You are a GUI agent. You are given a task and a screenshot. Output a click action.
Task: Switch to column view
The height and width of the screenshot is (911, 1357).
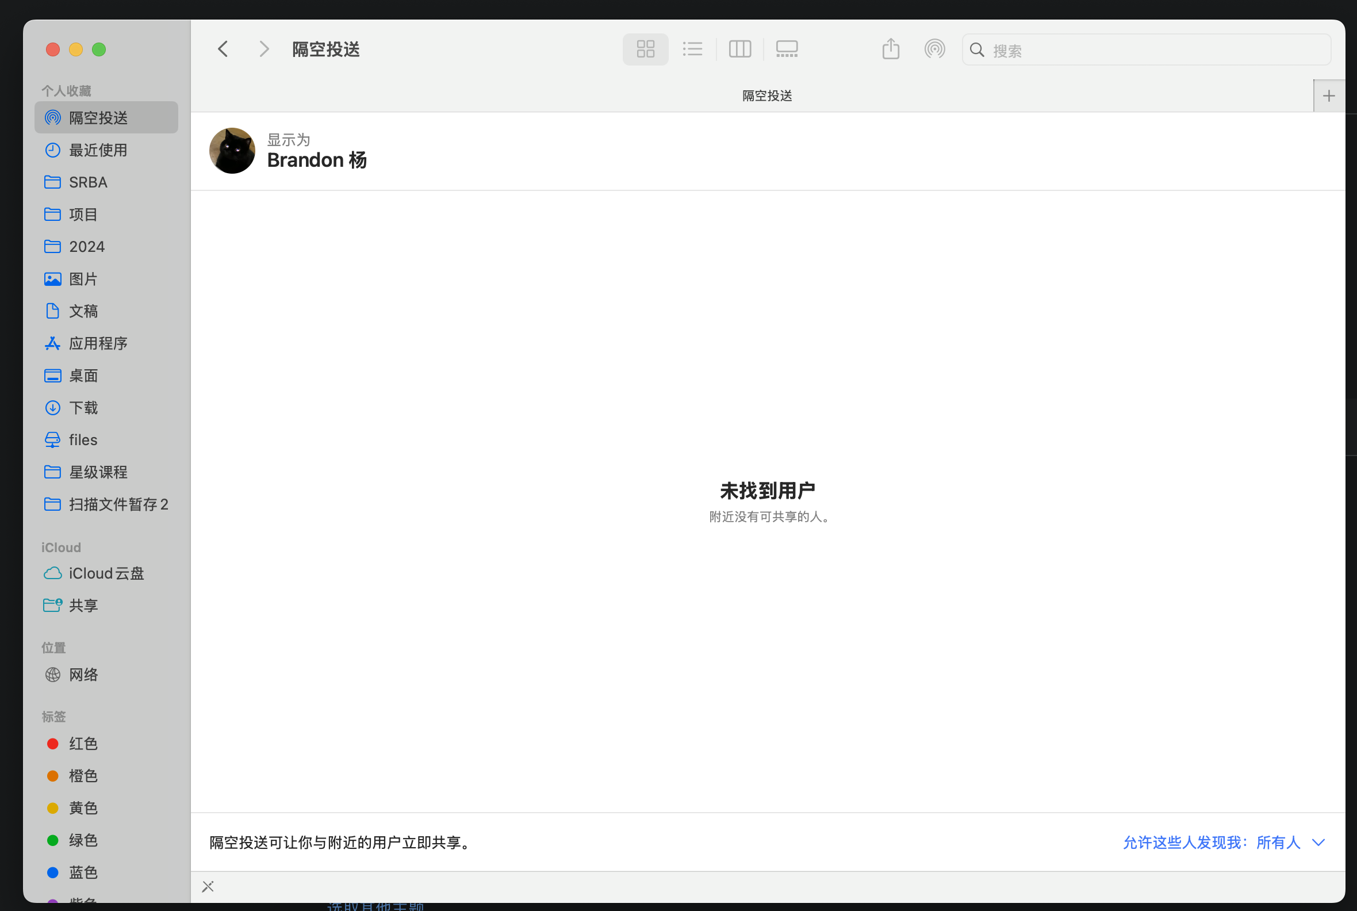click(739, 49)
